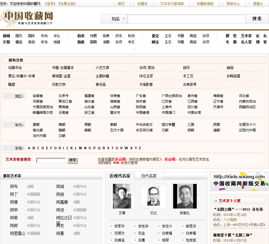Open the 指数 navigation link
This screenshot has width=269, height=244.
click(81, 42)
